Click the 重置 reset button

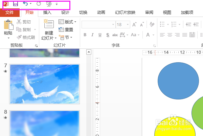click(x=66, y=30)
